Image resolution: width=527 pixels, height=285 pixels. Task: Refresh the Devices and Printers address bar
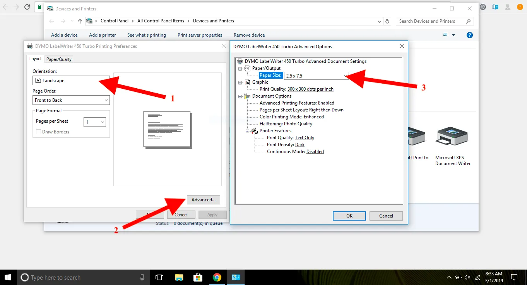[x=388, y=21]
